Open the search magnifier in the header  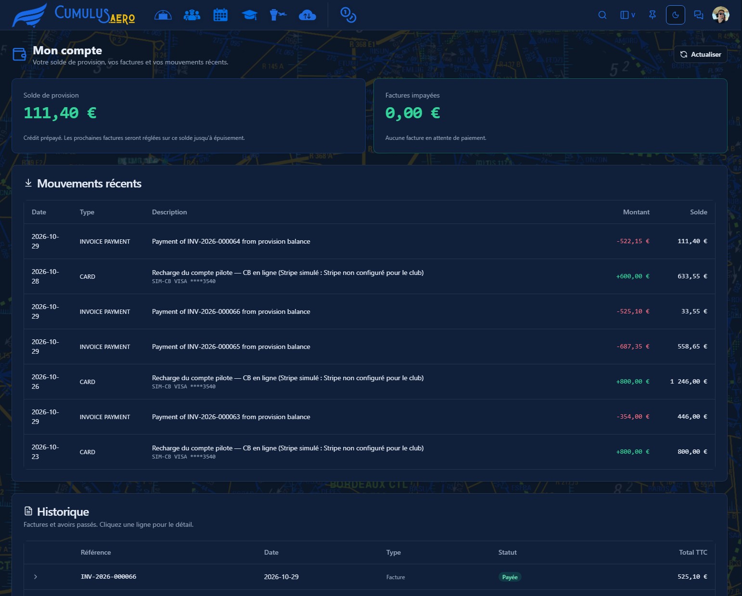[602, 15]
